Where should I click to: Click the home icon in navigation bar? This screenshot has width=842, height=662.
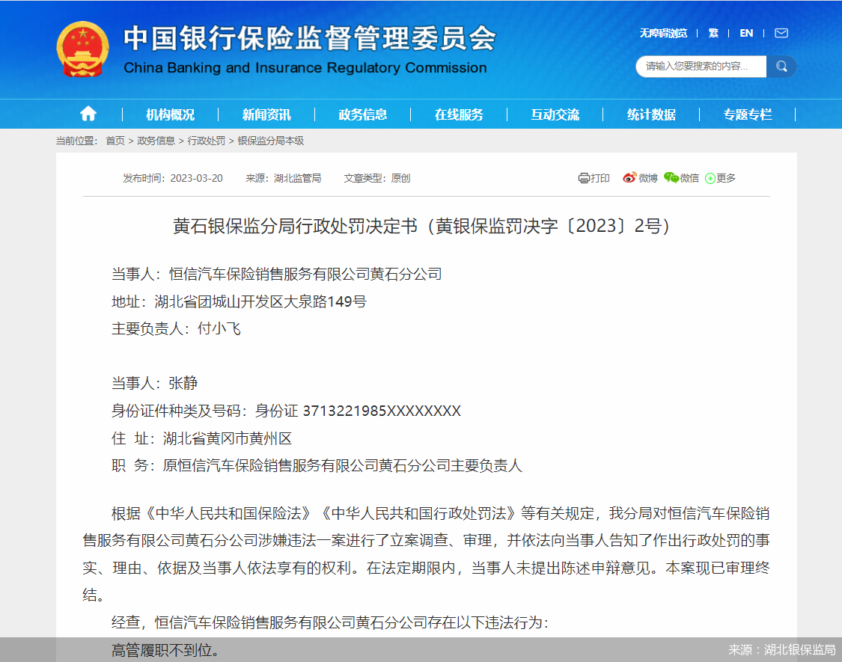(88, 114)
